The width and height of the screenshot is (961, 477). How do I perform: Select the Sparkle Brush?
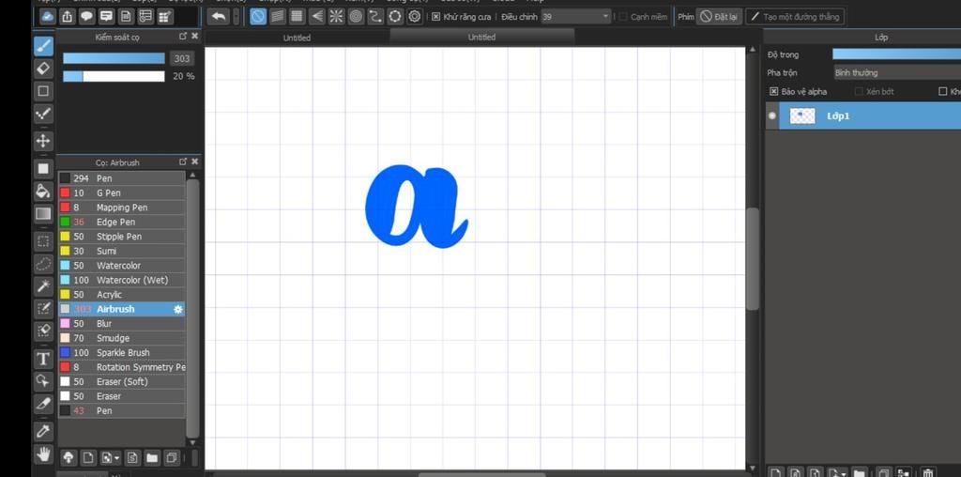point(122,352)
